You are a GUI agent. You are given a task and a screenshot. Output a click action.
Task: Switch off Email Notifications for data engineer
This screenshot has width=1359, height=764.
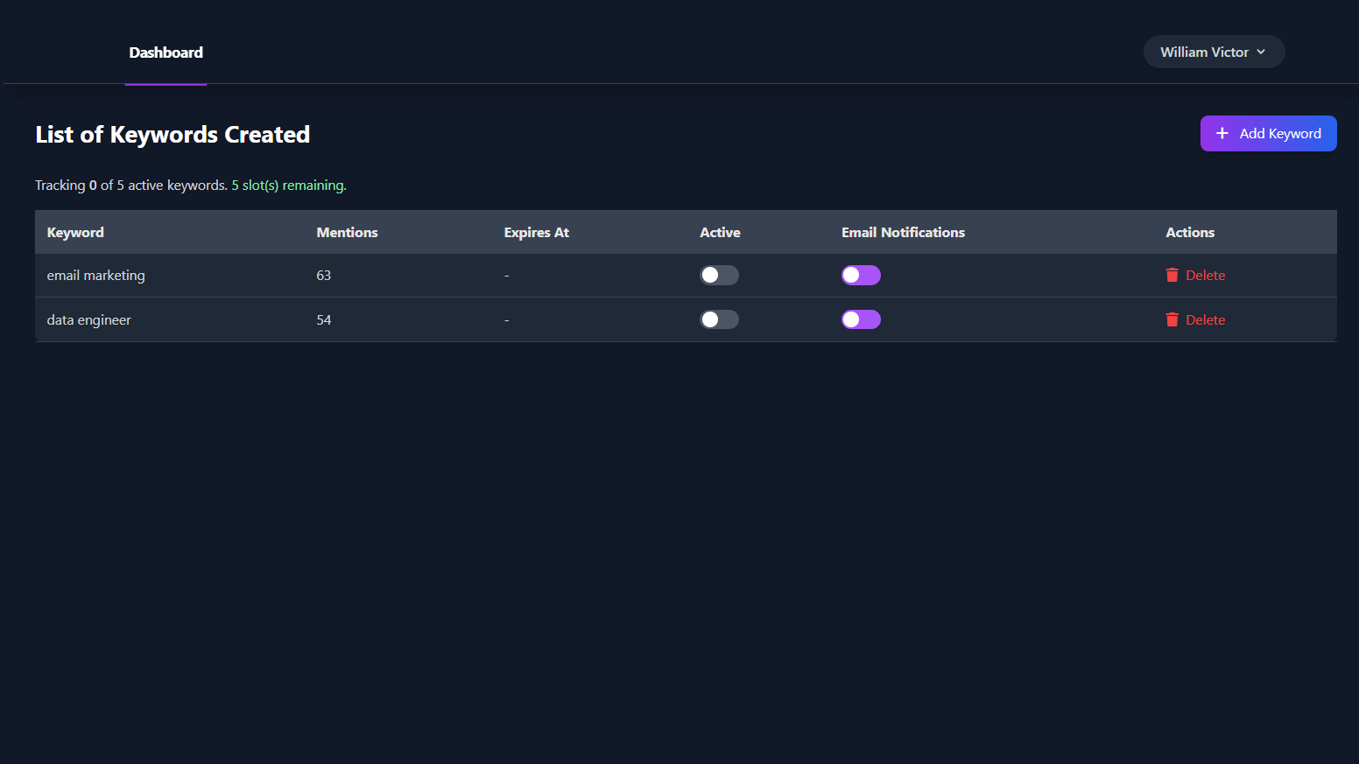pyautogui.click(x=861, y=319)
